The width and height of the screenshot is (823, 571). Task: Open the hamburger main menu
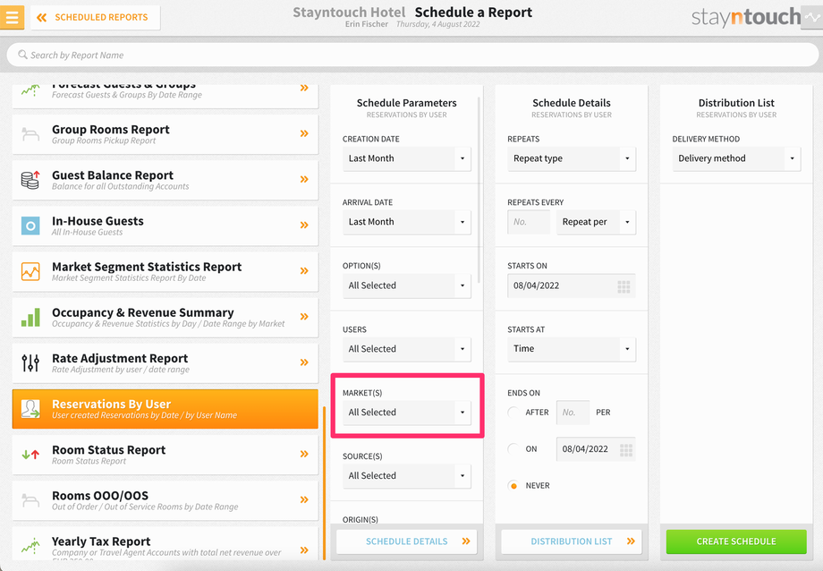tap(12, 17)
